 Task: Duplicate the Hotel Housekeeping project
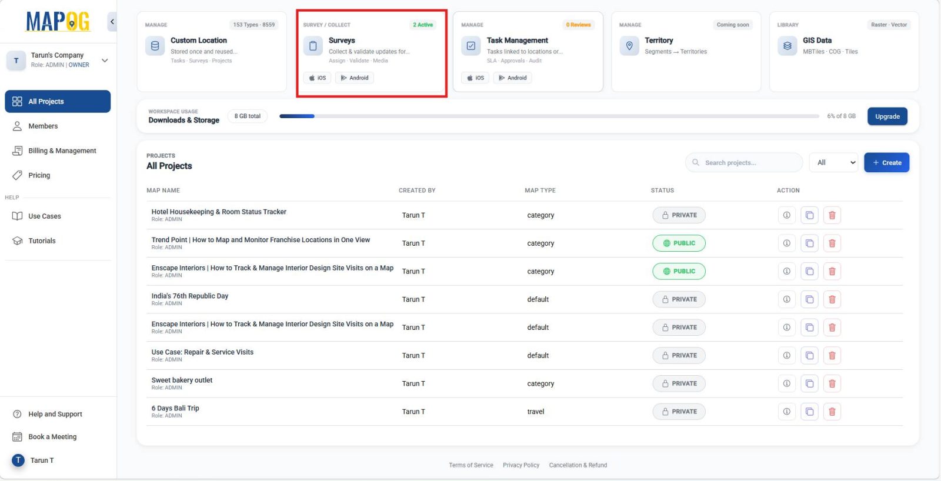[x=809, y=215]
